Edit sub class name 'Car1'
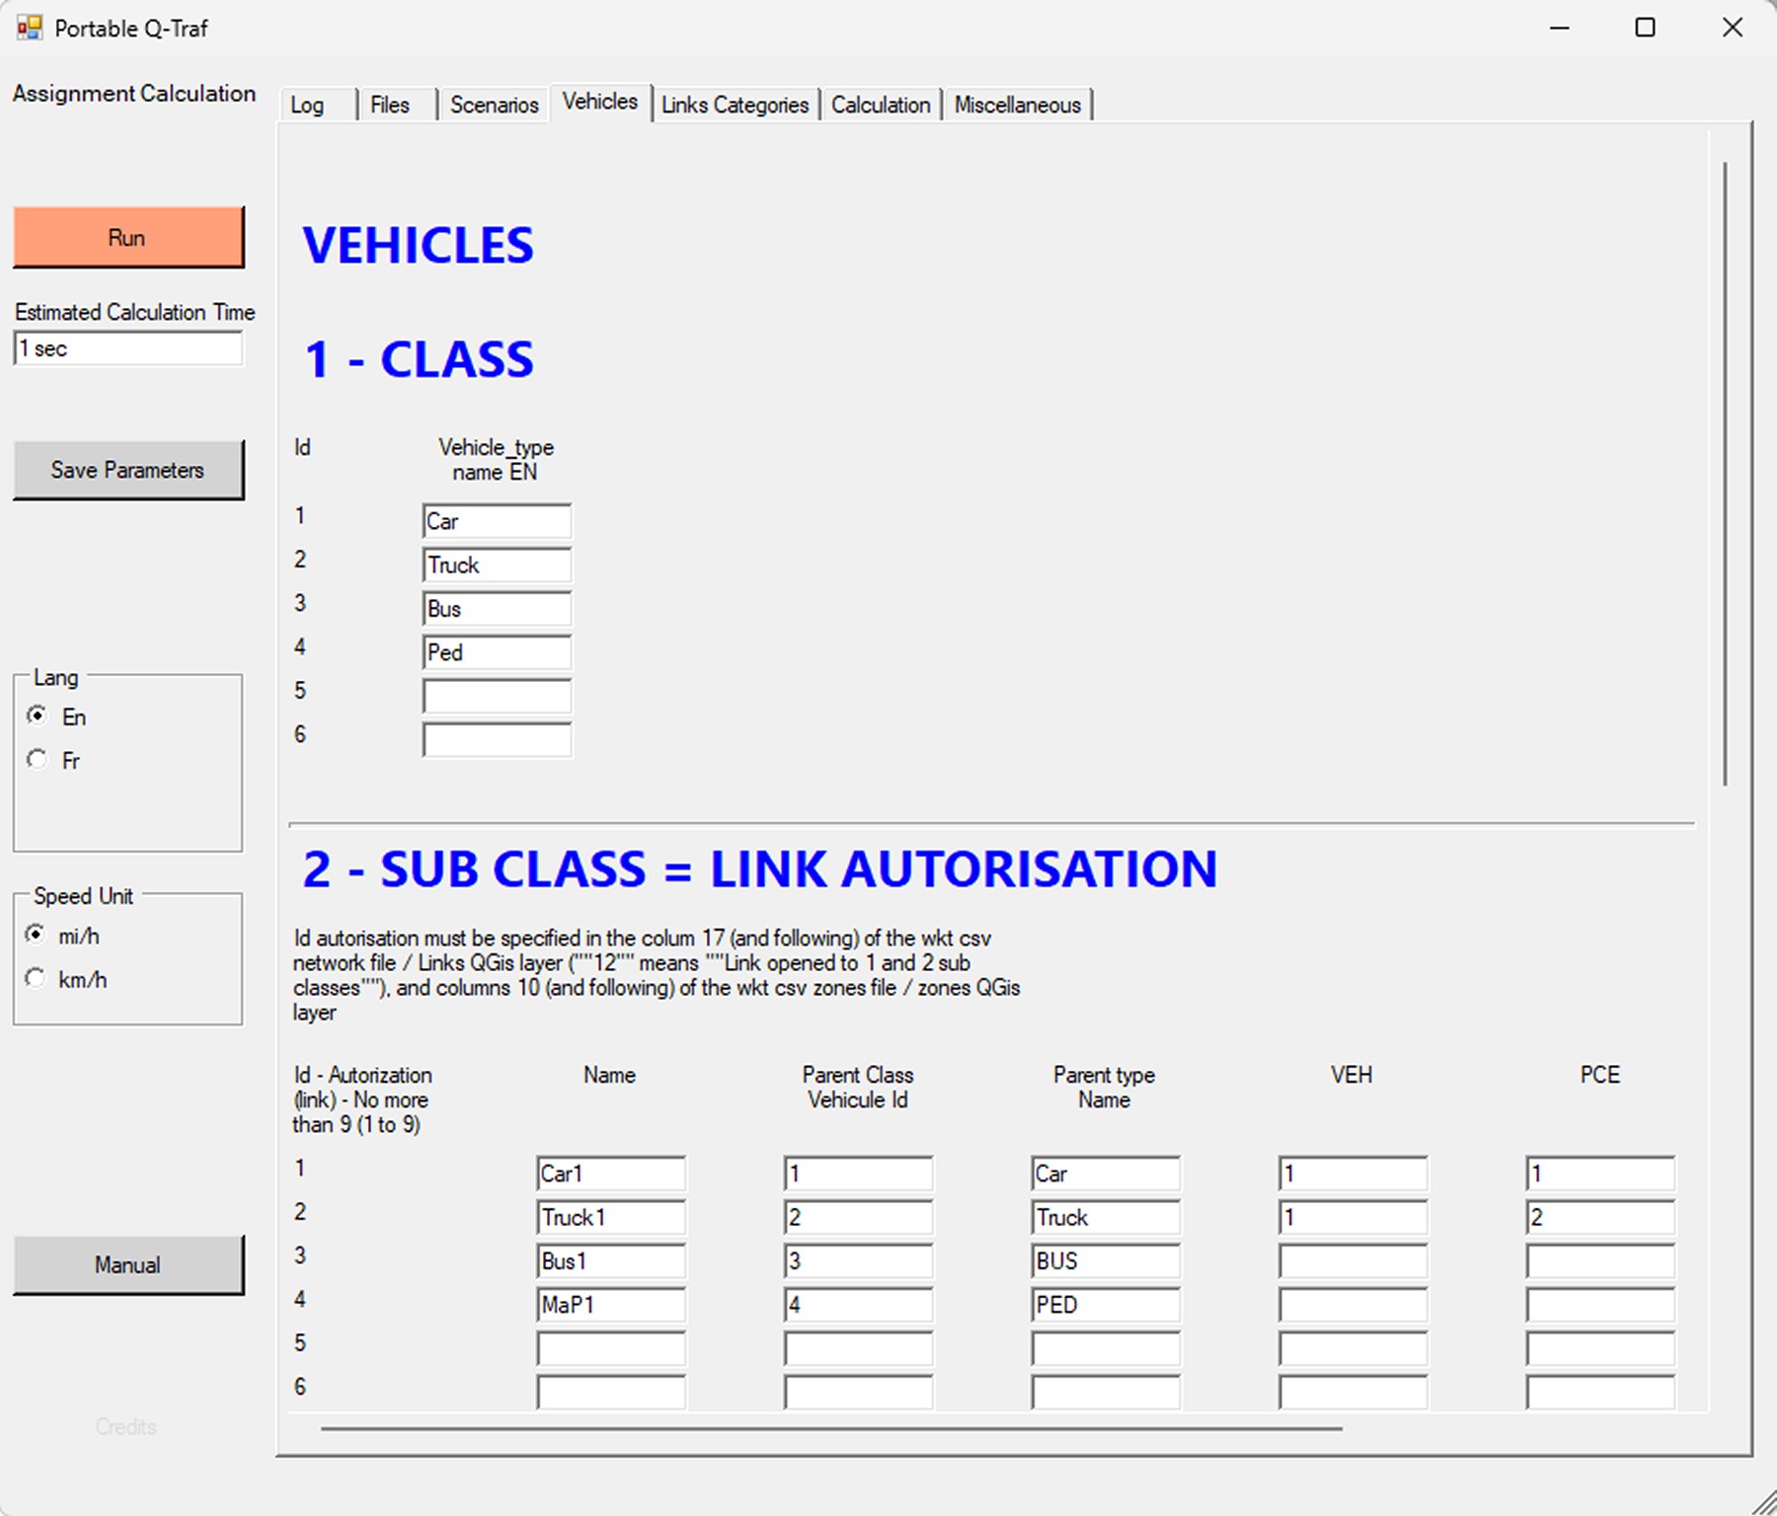The image size is (1777, 1516). coord(611,1174)
